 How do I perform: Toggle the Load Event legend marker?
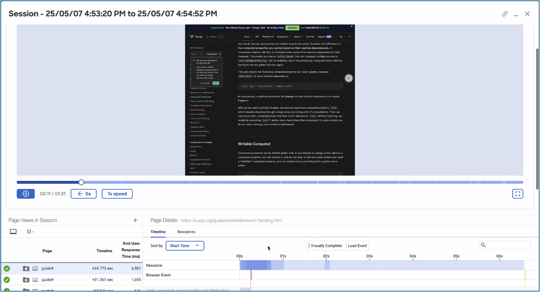pos(357,246)
